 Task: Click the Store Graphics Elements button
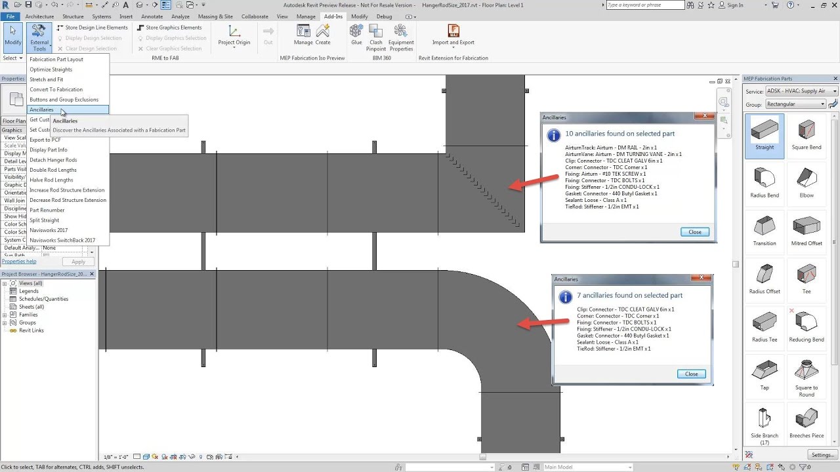tap(169, 28)
